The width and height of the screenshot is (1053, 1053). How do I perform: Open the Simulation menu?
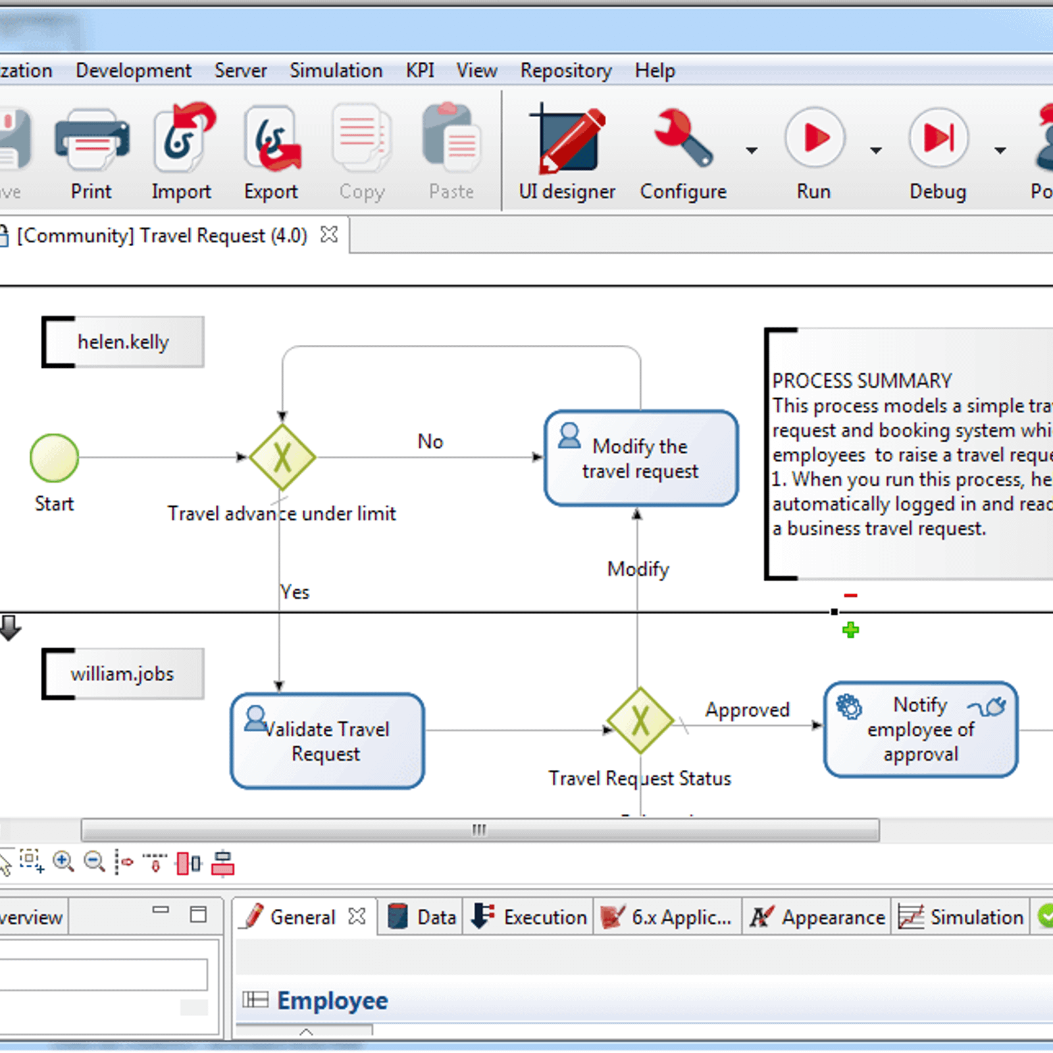(x=336, y=70)
